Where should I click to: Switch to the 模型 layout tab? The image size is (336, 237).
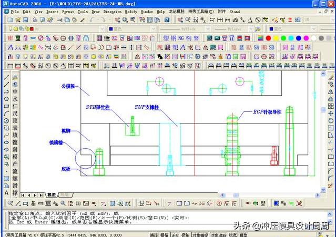(52, 194)
